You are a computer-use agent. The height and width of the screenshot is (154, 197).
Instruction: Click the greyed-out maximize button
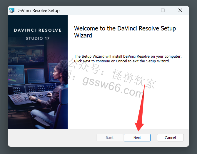pyautogui.click(x=163, y=10)
